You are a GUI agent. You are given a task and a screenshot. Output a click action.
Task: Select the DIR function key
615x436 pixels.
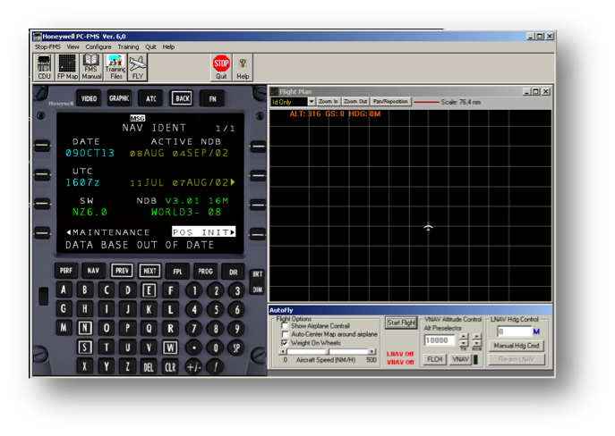pos(234,272)
